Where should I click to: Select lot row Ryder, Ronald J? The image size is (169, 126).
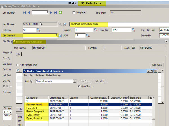point(89,118)
